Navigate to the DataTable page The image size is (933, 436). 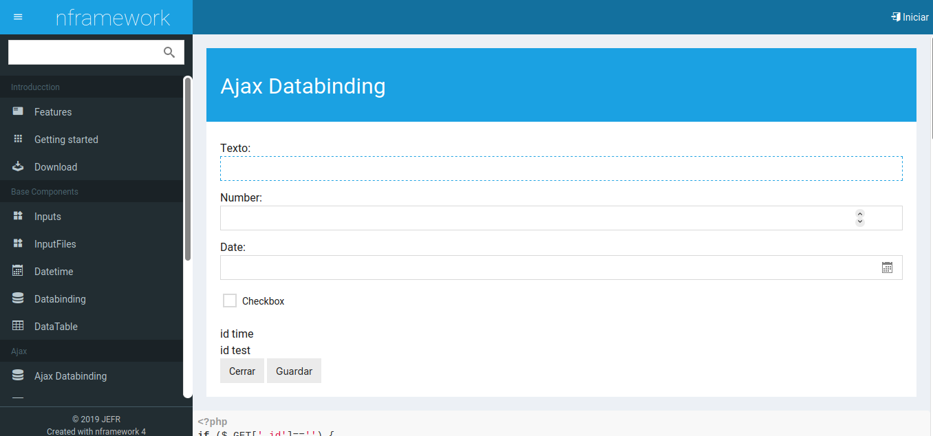click(92, 326)
